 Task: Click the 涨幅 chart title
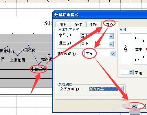48,23
